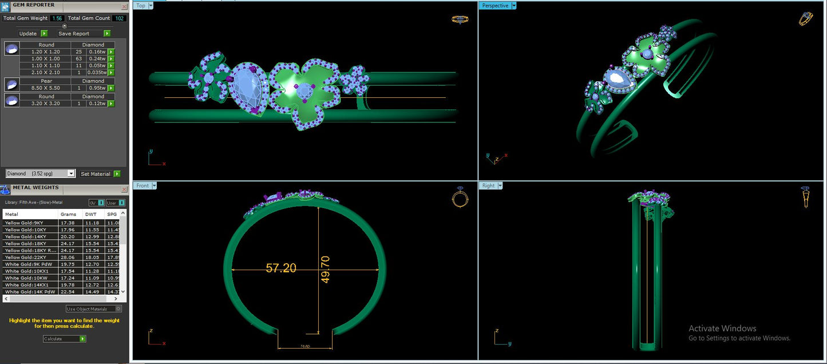The image size is (827, 364).
Task: Click metal list scroll down arrow
Action: (x=123, y=292)
